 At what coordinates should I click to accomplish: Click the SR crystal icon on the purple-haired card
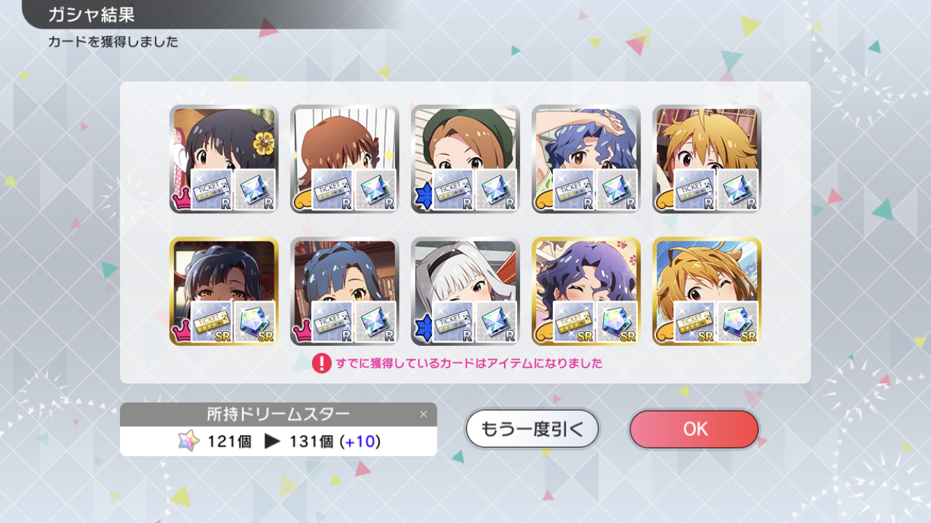617,322
